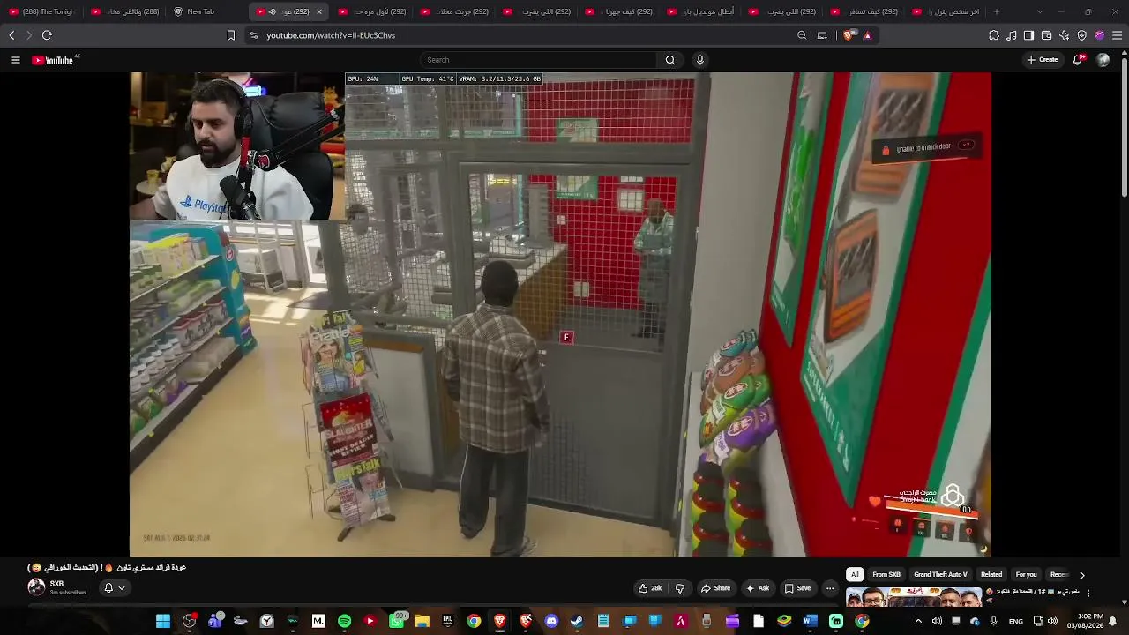The image size is (1129, 635).
Task: Click the YouTube search input field
Action: (538, 60)
